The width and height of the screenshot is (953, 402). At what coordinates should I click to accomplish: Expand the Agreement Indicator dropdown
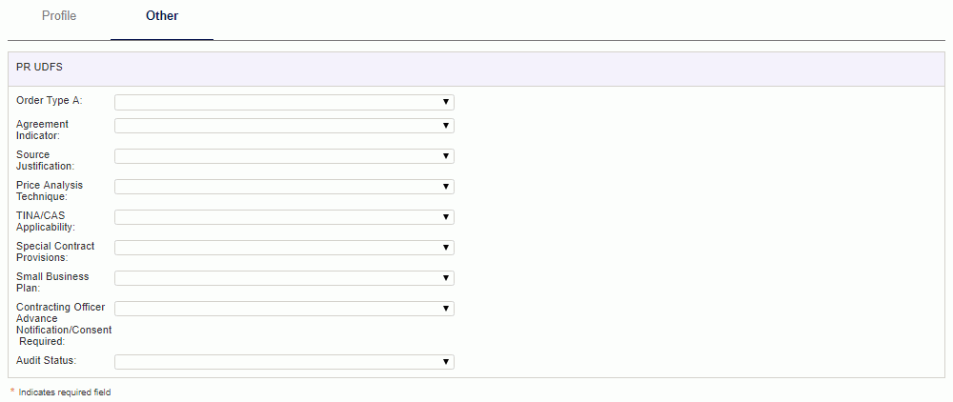pyautogui.click(x=284, y=126)
